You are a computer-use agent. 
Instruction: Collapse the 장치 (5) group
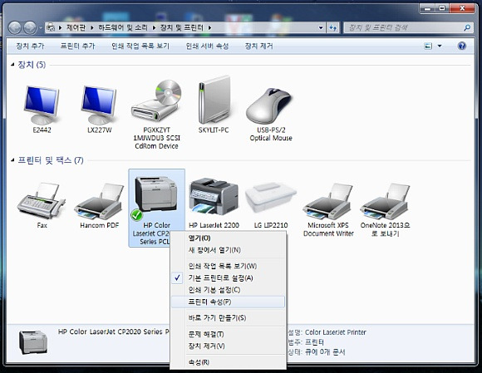coord(12,65)
